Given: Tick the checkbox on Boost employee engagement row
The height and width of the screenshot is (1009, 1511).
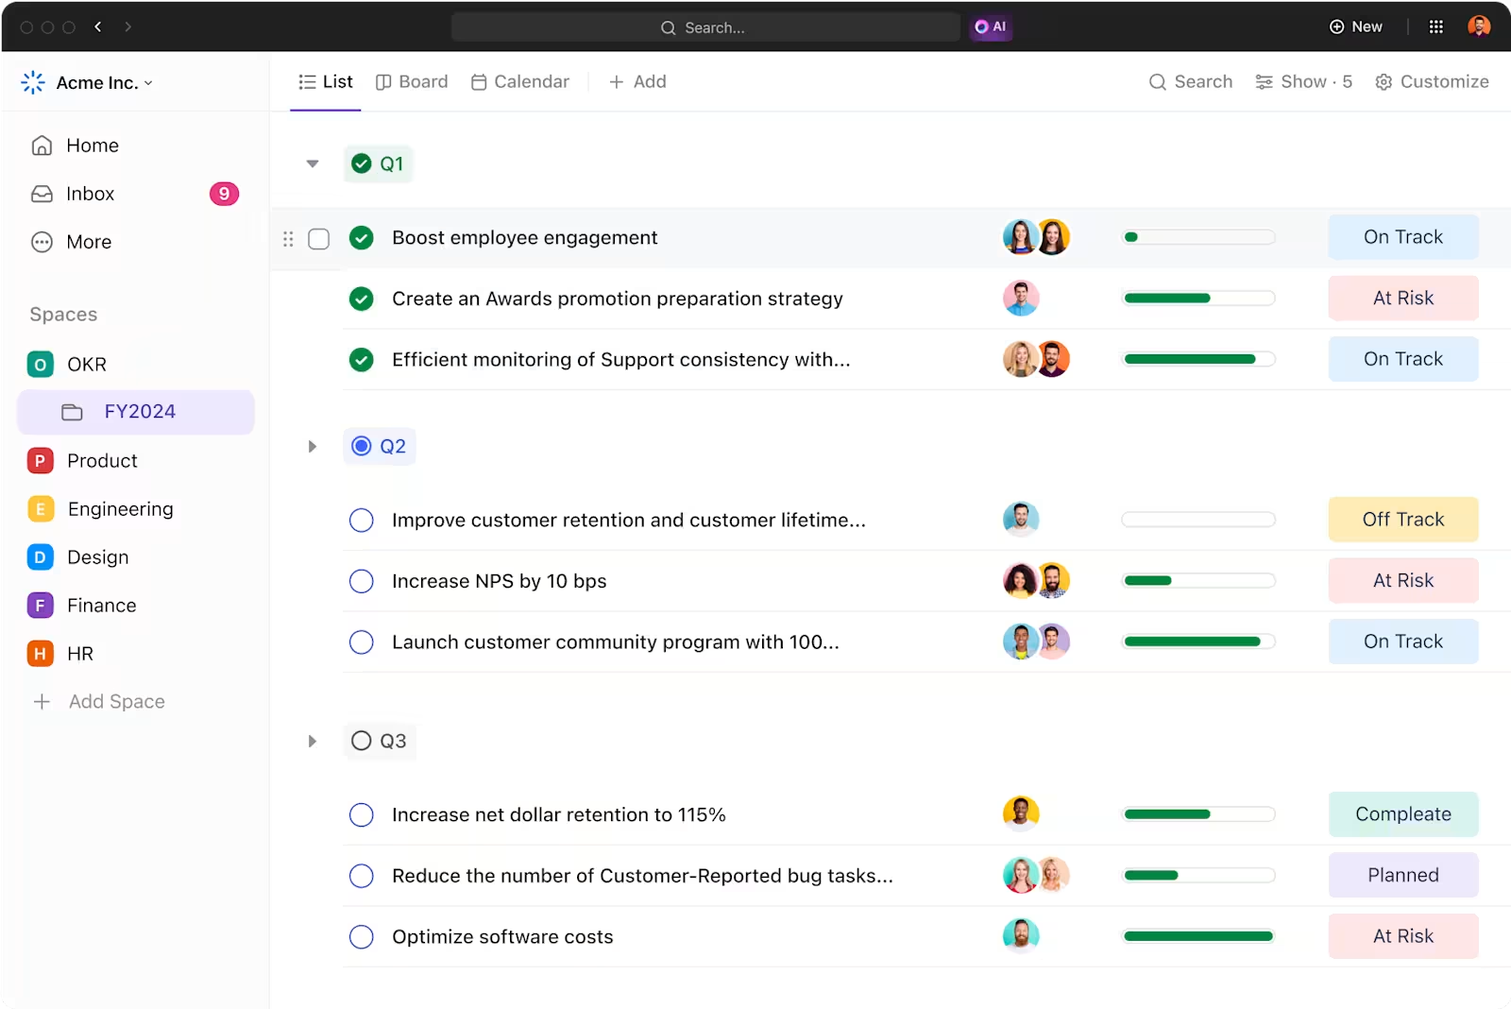Looking at the screenshot, I should pyautogui.click(x=319, y=239).
